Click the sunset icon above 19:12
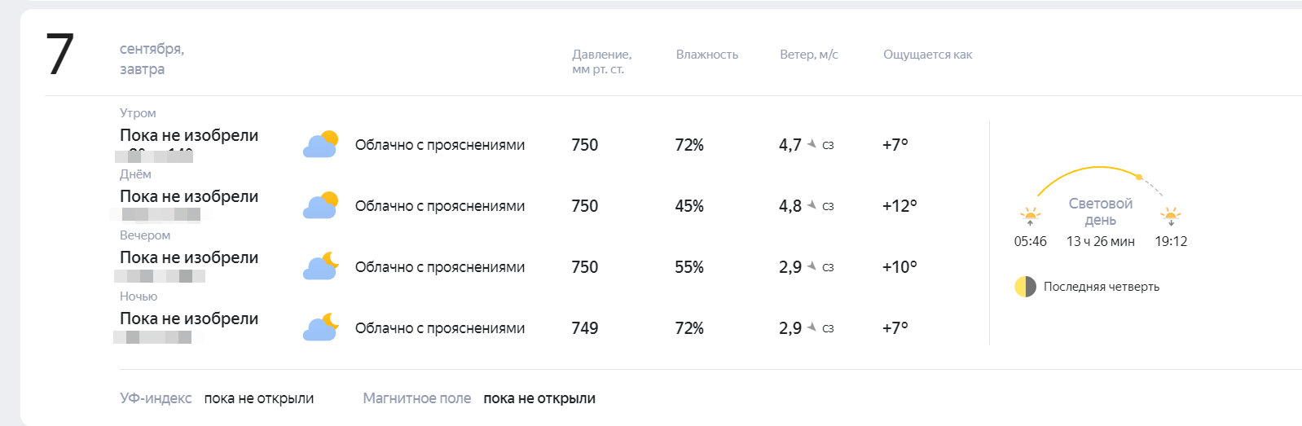 click(1171, 217)
